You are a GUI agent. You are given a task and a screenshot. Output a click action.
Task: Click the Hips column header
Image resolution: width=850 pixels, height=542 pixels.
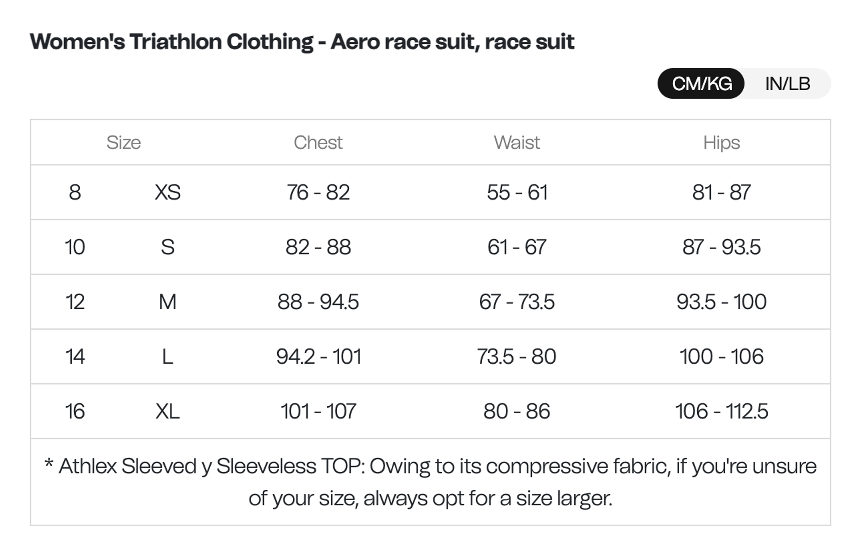click(721, 142)
